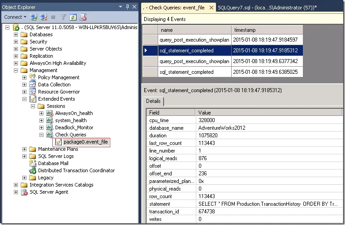Toggle the Object Explorer auto-hide pin
The height and width of the screenshot is (225, 345).
tap(127, 7)
